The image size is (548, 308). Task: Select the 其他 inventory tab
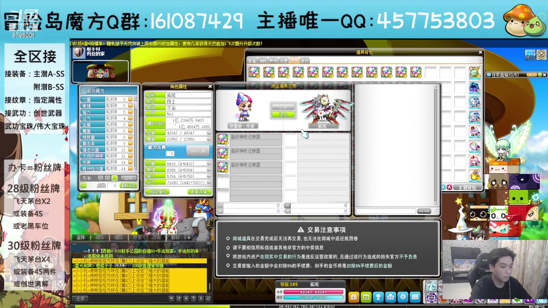pyautogui.click(x=273, y=61)
